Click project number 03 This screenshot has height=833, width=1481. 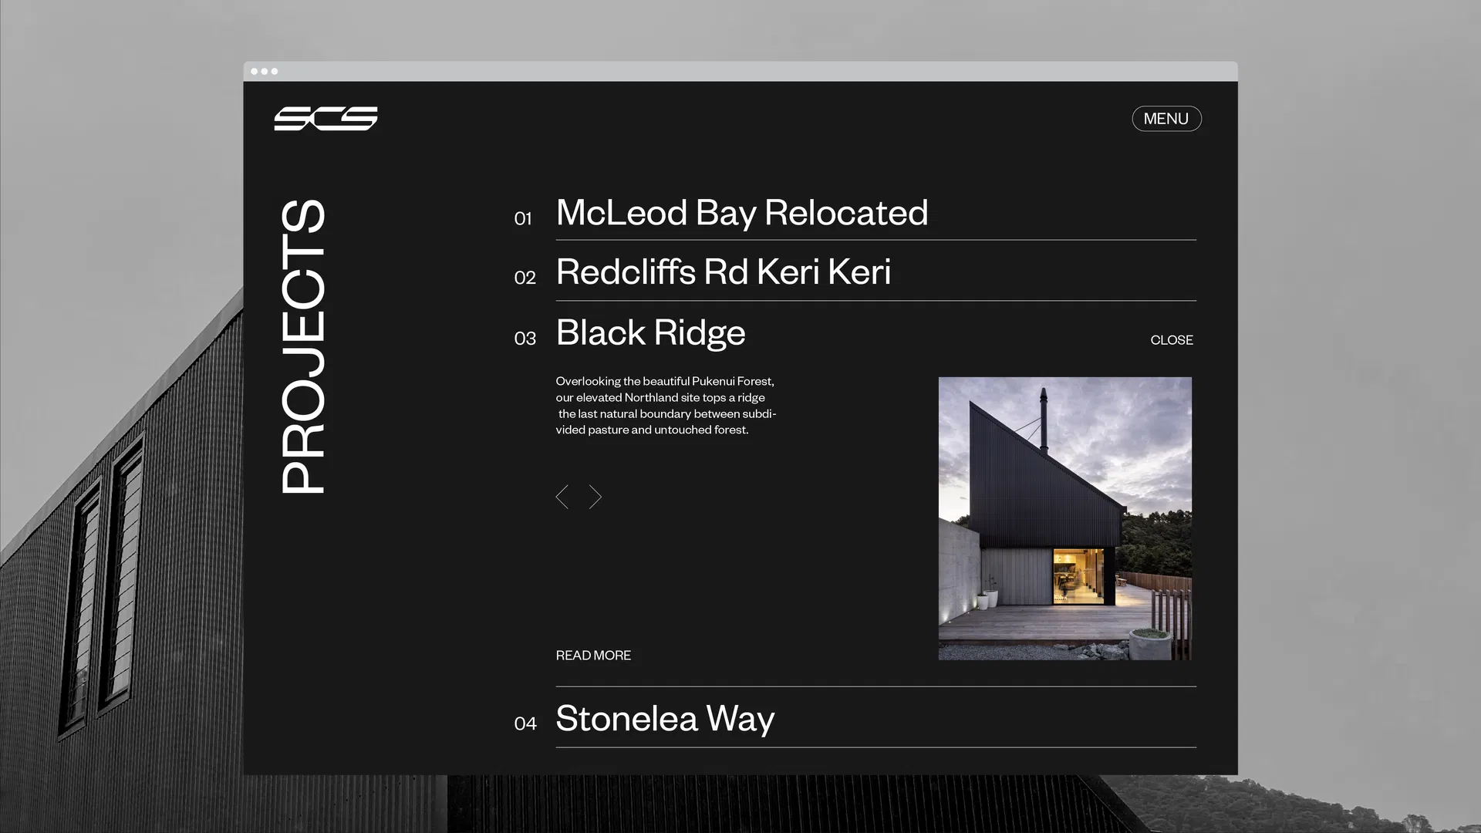pyautogui.click(x=525, y=339)
